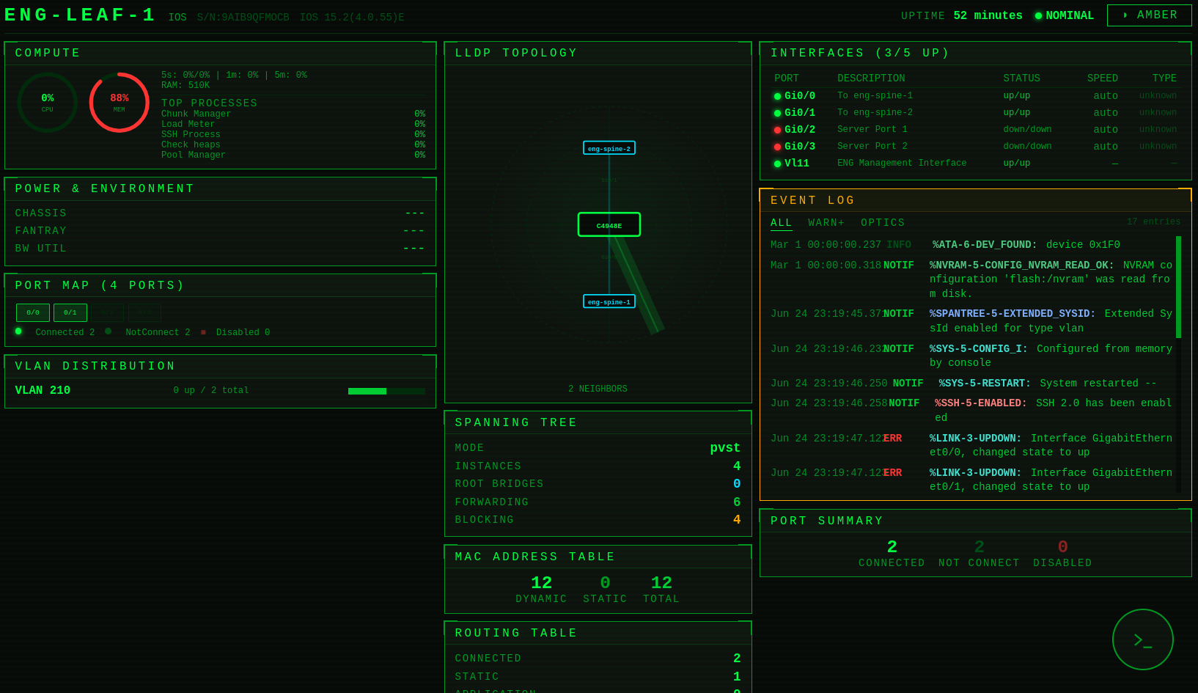This screenshot has height=693, width=1198.
Task: Click the Disabled legend square in Port Map
Action: pos(203,332)
